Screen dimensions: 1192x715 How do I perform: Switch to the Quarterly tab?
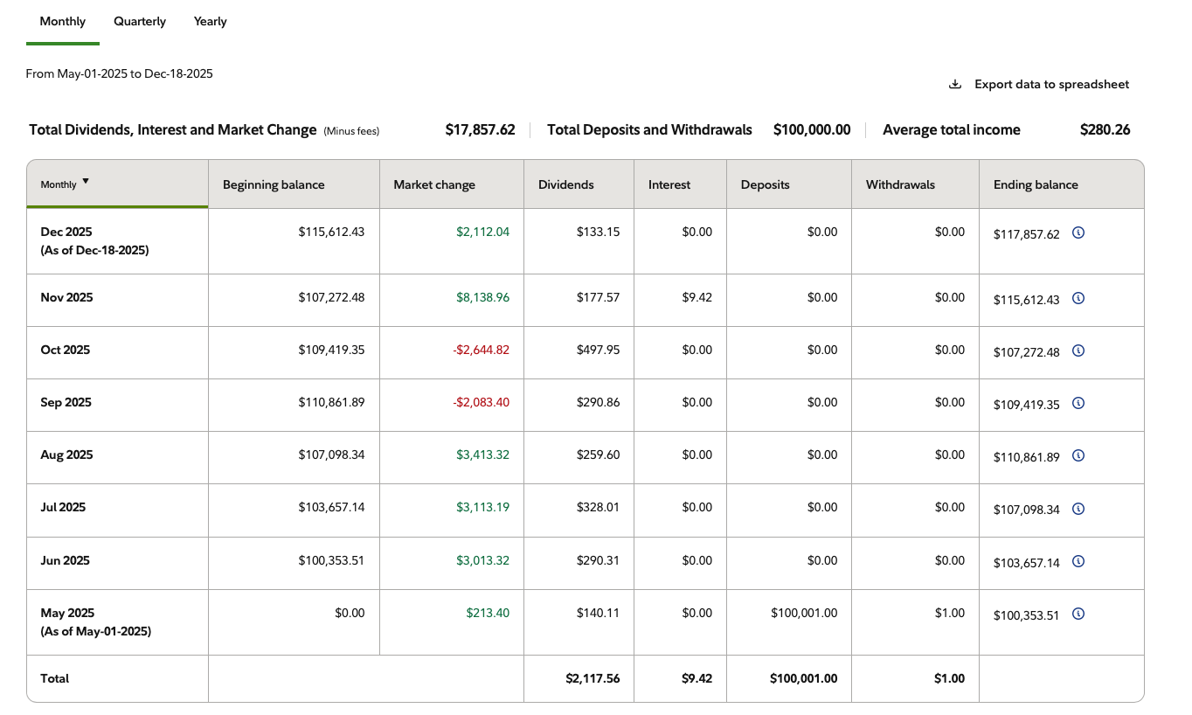click(x=140, y=22)
